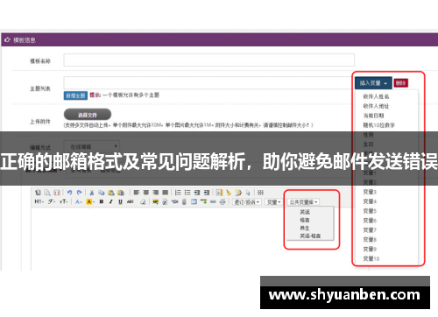Select 养生 from the 公共变量库 menu

[x=305, y=228]
